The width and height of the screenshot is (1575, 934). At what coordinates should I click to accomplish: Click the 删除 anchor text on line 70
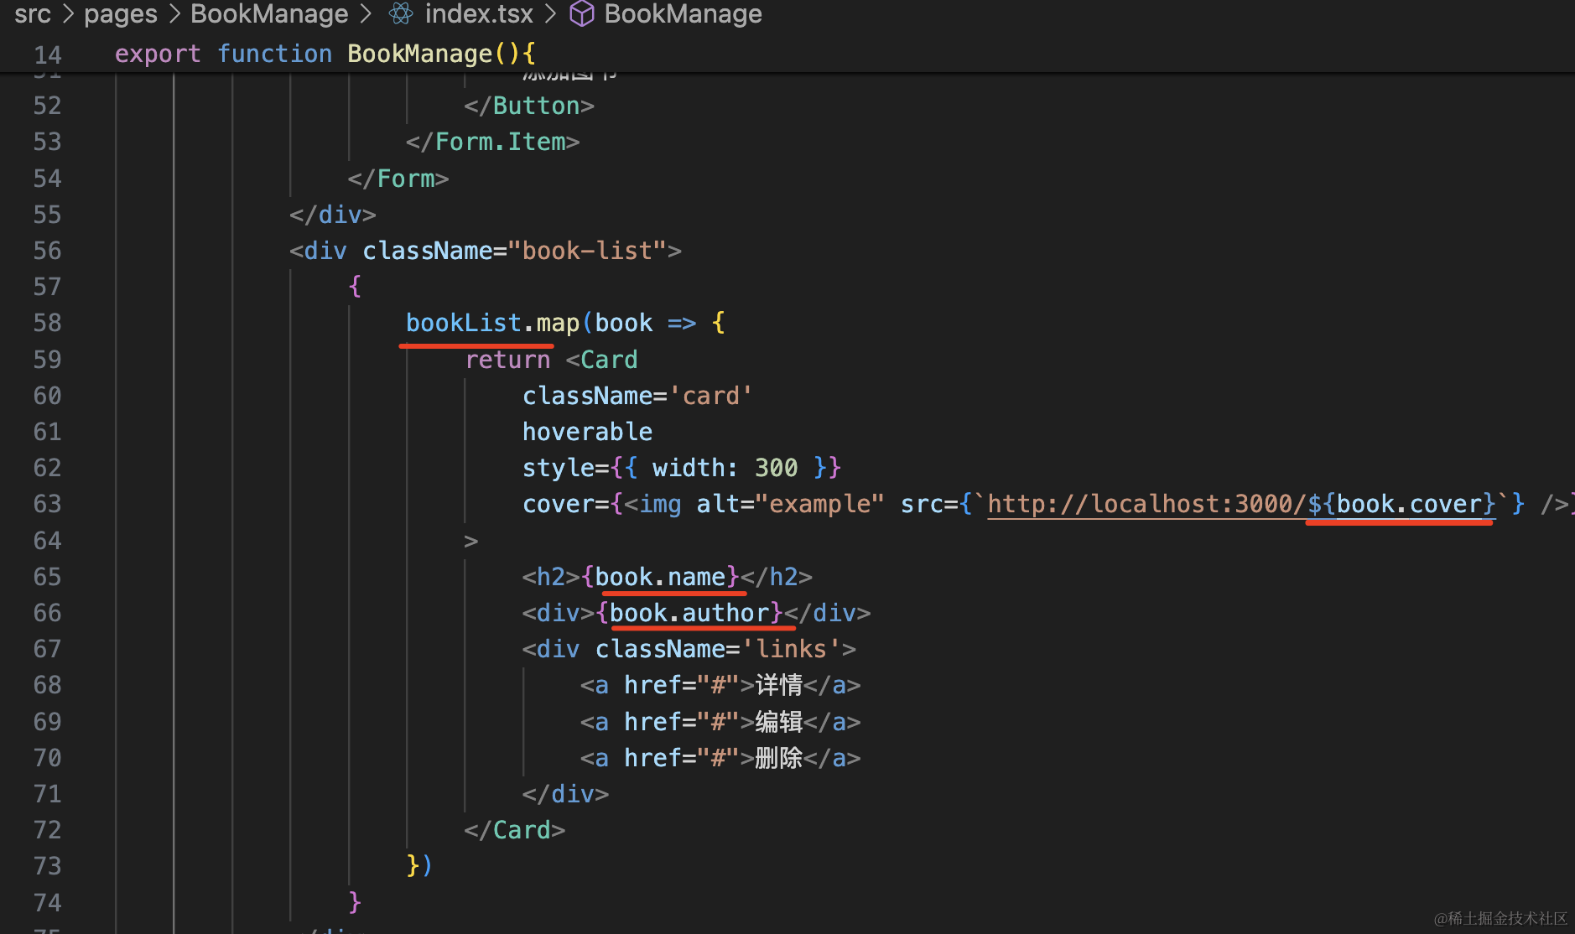pyautogui.click(x=779, y=758)
